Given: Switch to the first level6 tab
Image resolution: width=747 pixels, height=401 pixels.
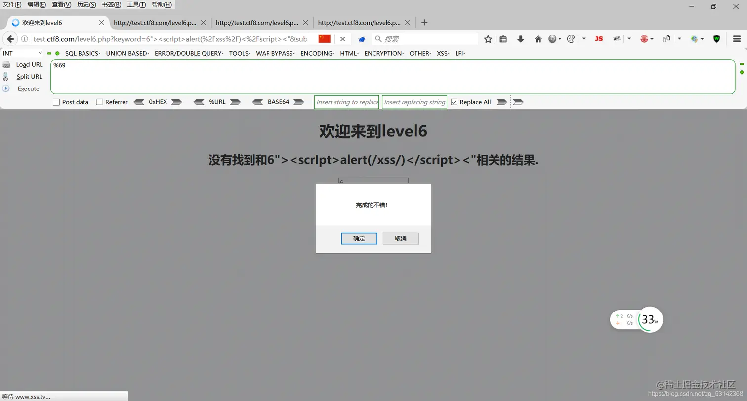Looking at the screenshot, I should point(54,22).
